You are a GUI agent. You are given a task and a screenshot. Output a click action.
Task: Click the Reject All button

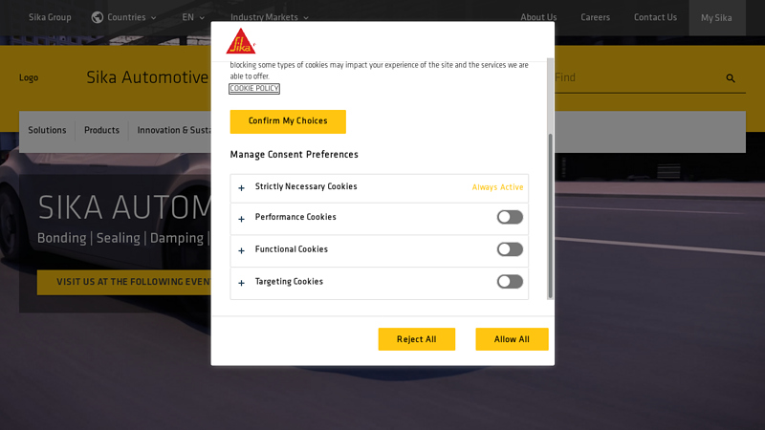pyautogui.click(x=416, y=339)
